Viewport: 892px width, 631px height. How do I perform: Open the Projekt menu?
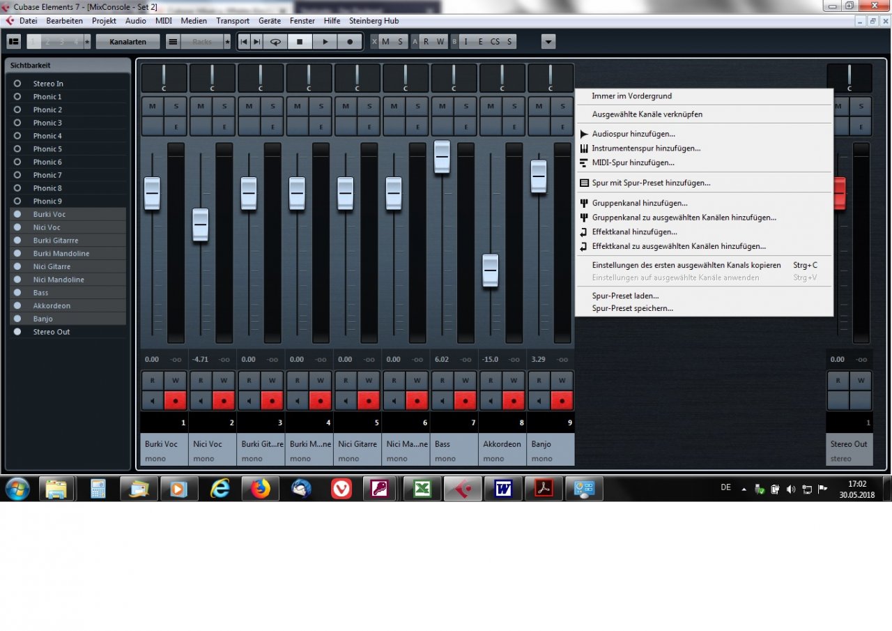click(104, 21)
